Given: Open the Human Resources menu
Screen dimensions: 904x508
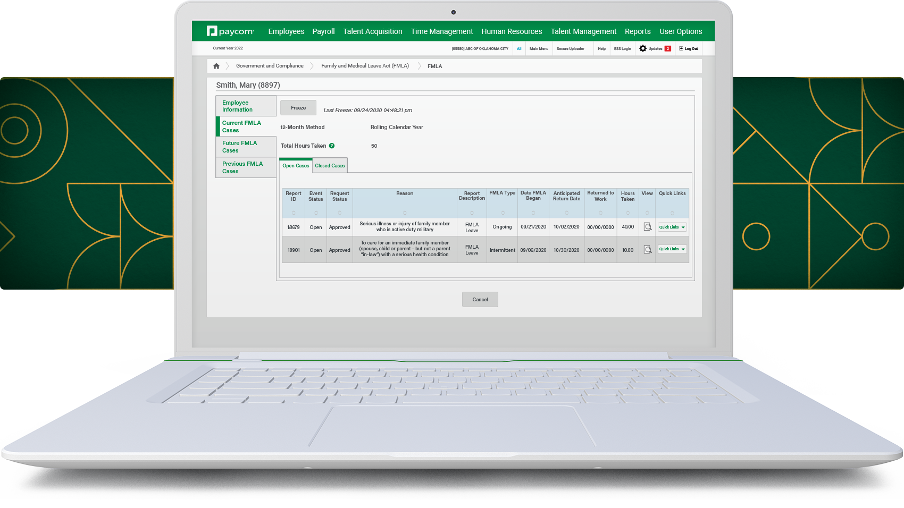Looking at the screenshot, I should (512, 31).
